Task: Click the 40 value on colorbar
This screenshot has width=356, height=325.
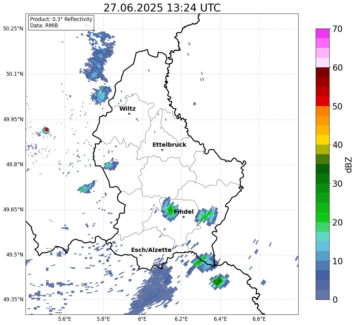Action: 337,145
